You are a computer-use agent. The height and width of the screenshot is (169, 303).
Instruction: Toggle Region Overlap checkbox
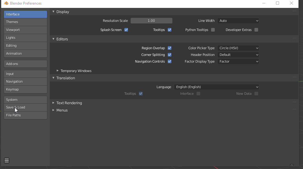click(x=170, y=48)
